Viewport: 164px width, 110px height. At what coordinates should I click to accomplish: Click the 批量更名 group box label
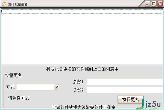pos(13,75)
